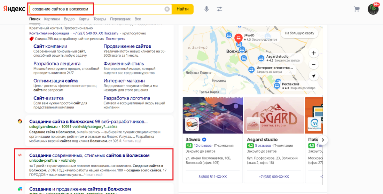Click the unicode-profi.ru favicon
This screenshot has width=383, height=194.
(x=20, y=155)
